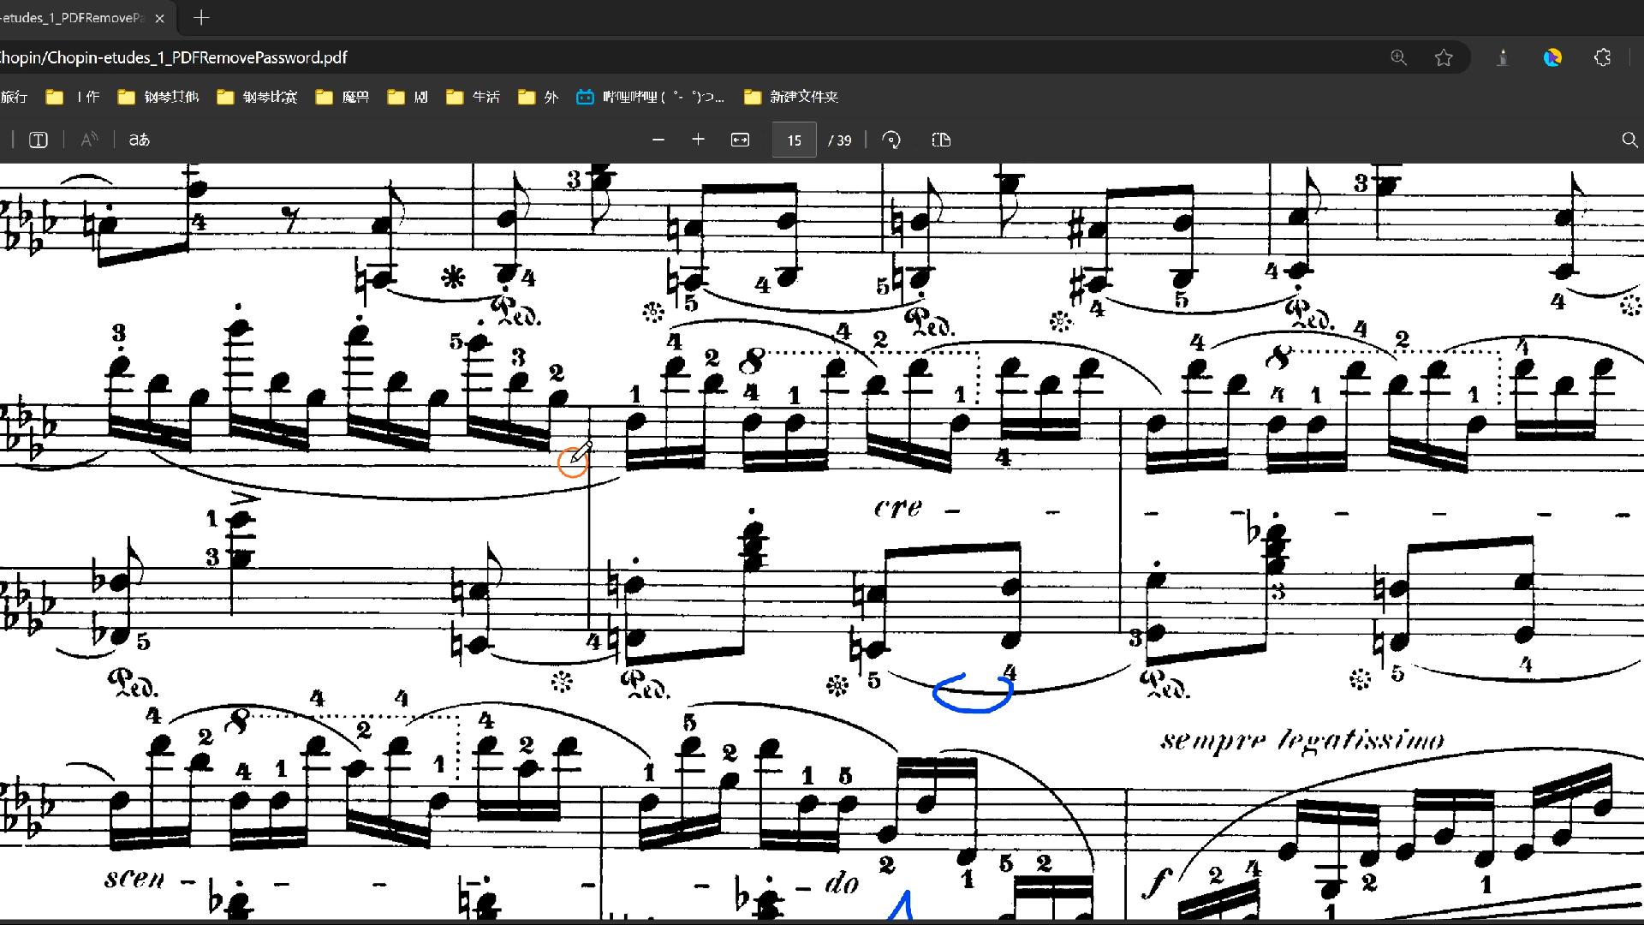Image resolution: width=1644 pixels, height=925 pixels.
Task: Open the browser profile avatar icon
Action: [x=1502, y=57]
